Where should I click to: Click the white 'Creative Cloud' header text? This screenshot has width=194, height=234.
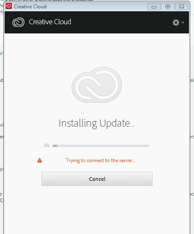click(50, 22)
